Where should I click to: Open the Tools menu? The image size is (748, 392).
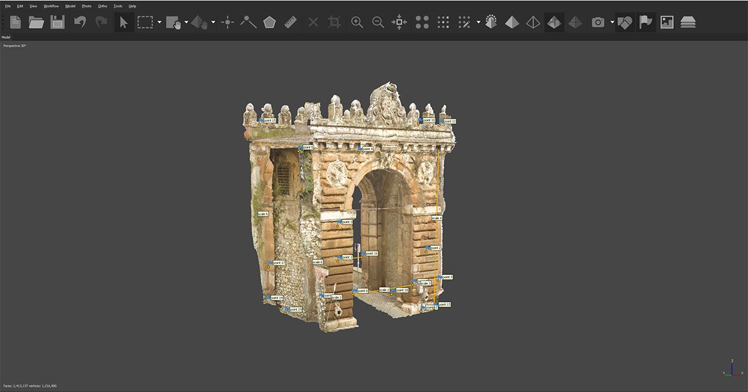point(118,6)
